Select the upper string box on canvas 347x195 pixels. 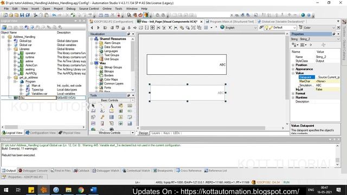(187, 64)
